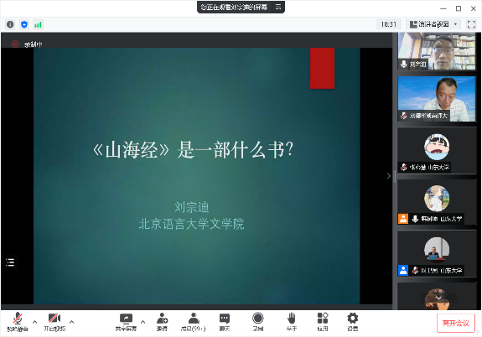The height and width of the screenshot is (337, 482).
Task: Open the meeting info icon
Action: [10, 24]
